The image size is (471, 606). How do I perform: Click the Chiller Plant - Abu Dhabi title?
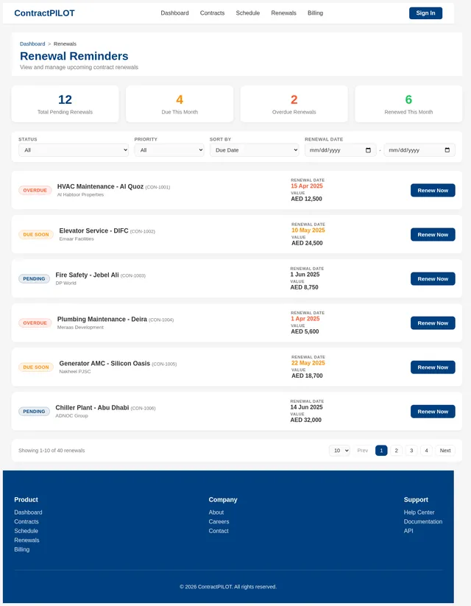pos(92,407)
